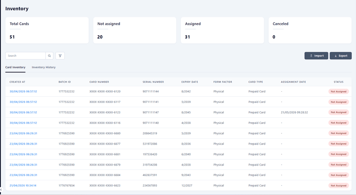
Task: Sort by the SERIAL NUMBER column header
Action: pos(153,82)
